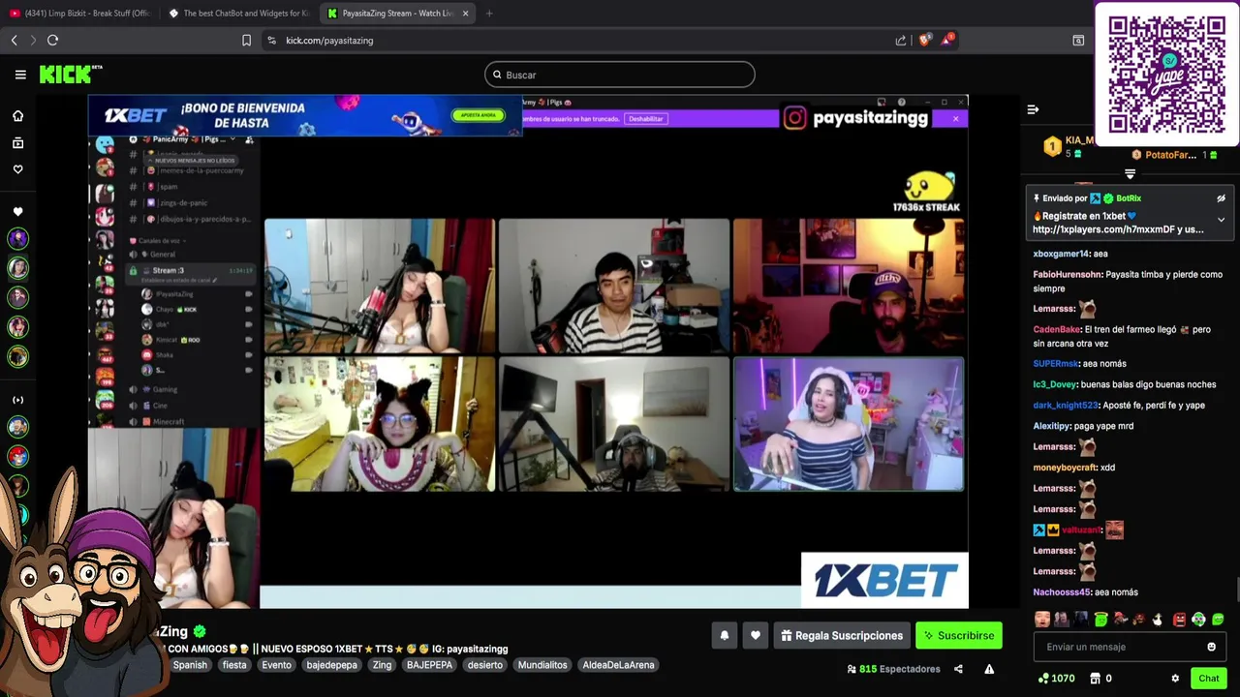Open Browse categories icon in sidebar
Screen dimensions: 1240x697
pyautogui.click(x=17, y=143)
